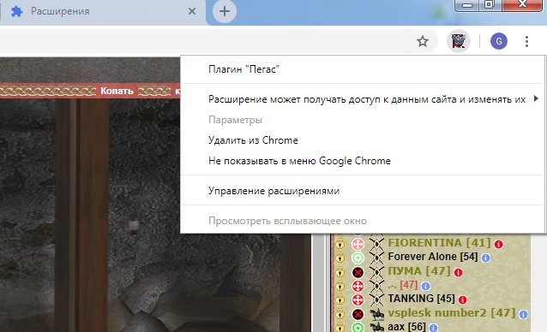Click the lock icon beside TANKING
This screenshot has height=332, width=547.
click(x=340, y=299)
